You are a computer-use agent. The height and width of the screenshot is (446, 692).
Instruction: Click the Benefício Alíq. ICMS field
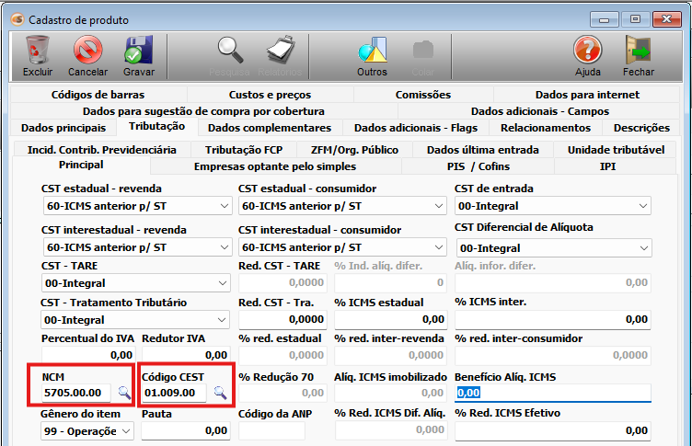(553, 393)
